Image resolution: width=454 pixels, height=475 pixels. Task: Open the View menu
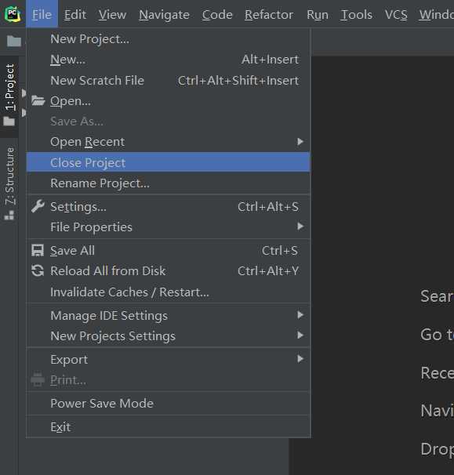point(112,14)
